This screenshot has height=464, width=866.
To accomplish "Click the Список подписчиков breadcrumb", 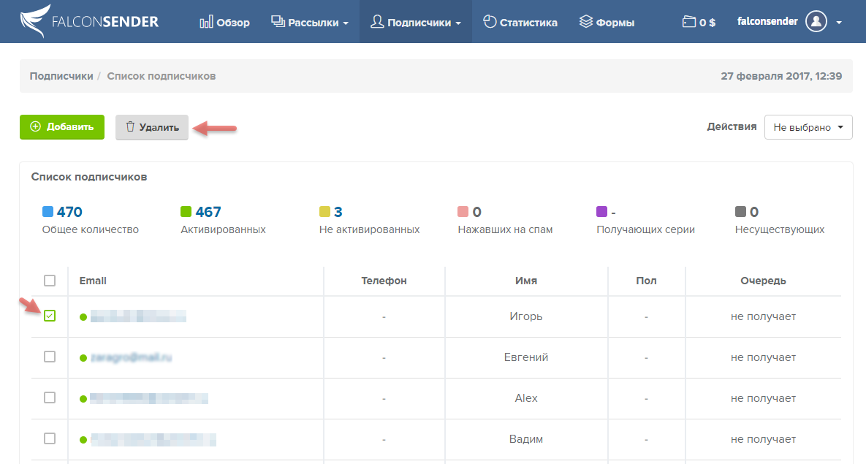I will (162, 76).
